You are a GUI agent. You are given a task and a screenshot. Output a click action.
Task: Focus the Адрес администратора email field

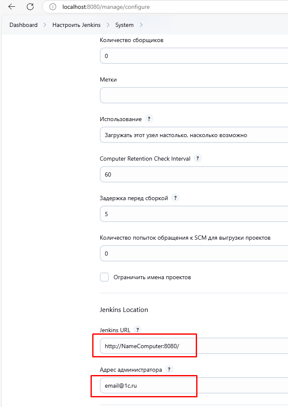point(193,385)
